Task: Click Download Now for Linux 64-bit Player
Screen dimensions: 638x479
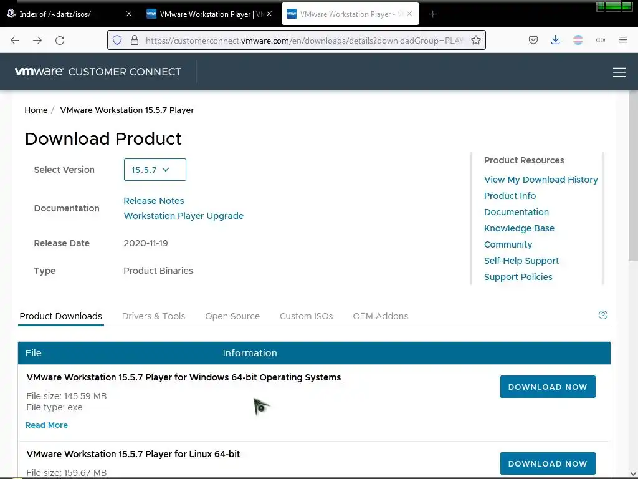Action: [548, 463]
